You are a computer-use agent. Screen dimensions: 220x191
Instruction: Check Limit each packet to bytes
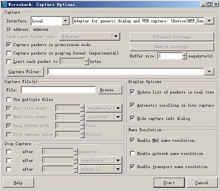coord(9,62)
